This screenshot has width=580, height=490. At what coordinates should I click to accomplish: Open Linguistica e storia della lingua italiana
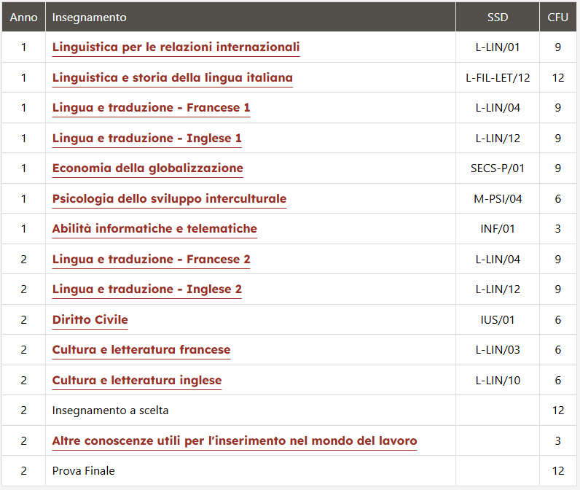pos(173,78)
